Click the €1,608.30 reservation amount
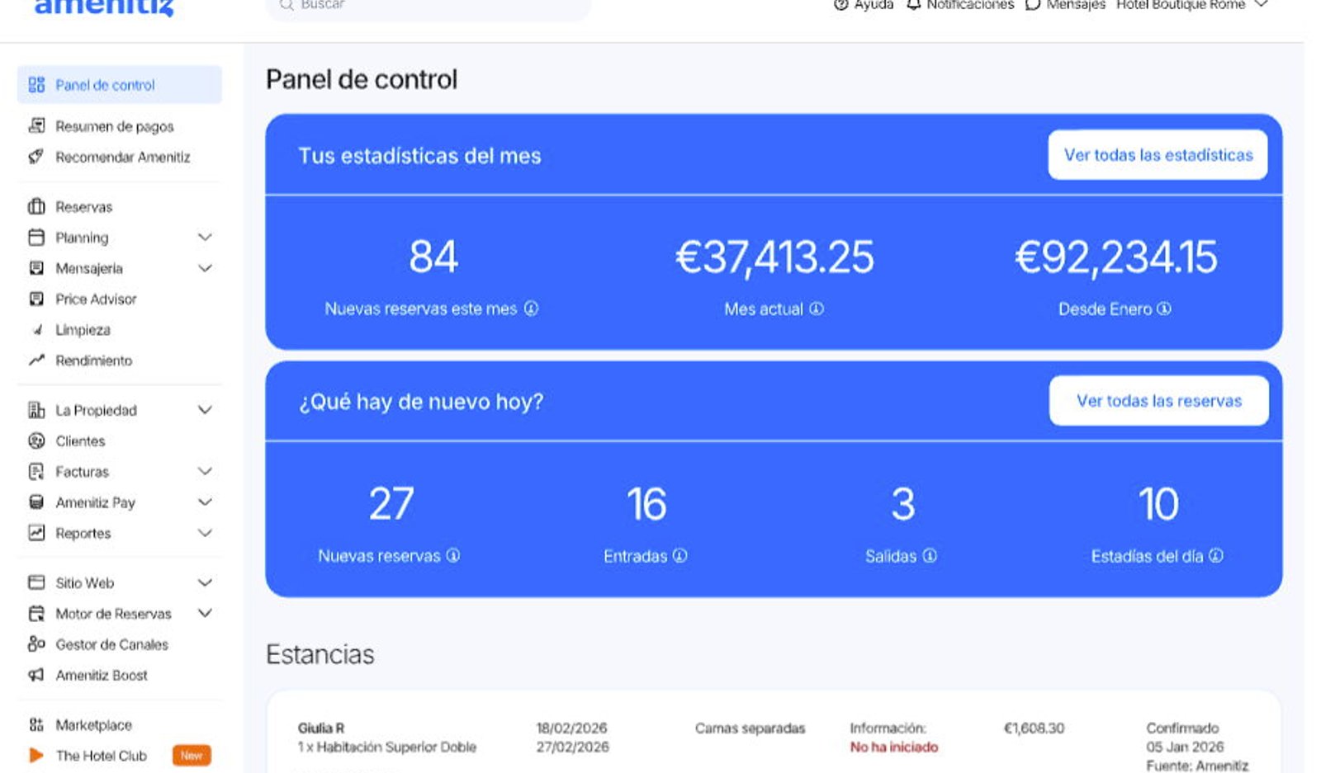This screenshot has height=773, width=1321. coord(1034,728)
